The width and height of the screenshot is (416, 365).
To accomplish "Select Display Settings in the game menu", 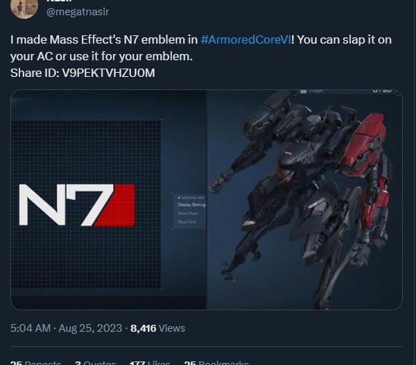I will (191, 204).
